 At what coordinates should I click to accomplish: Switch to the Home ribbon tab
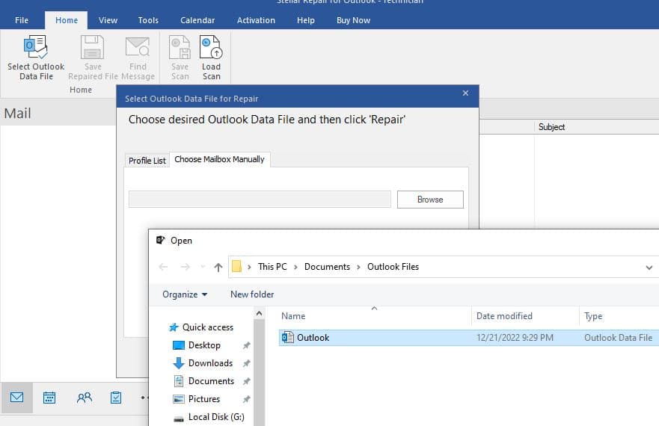[67, 20]
